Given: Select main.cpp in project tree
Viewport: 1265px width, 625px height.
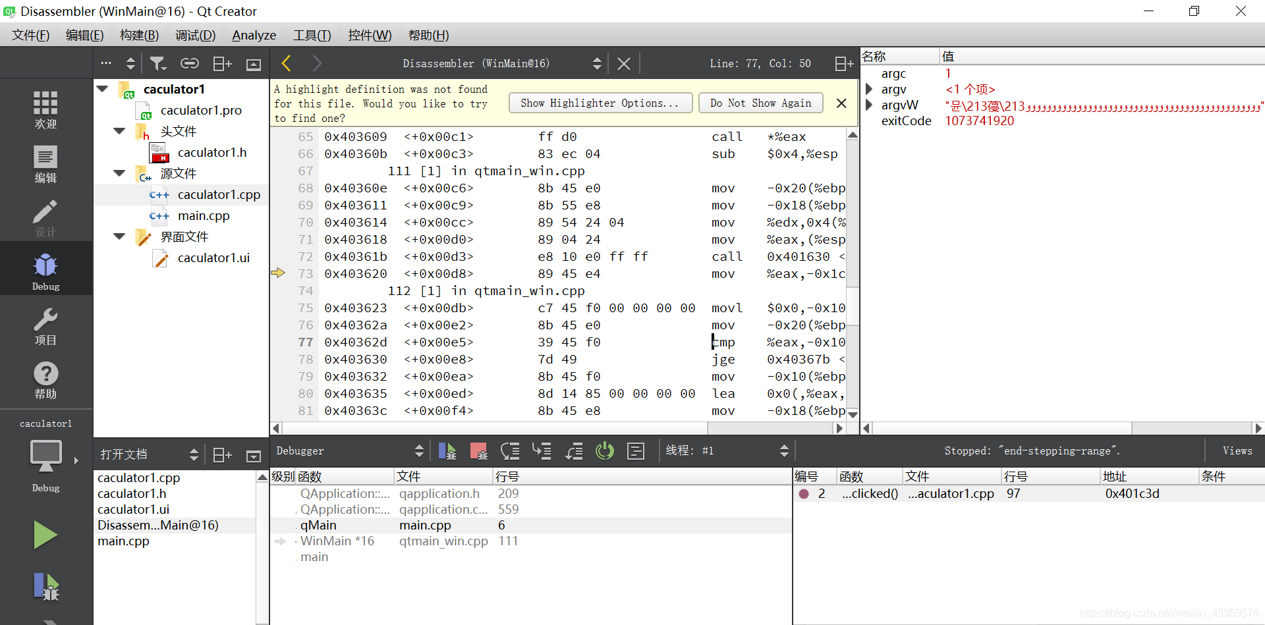Looking at the screenshot, I should click(203, 215).
